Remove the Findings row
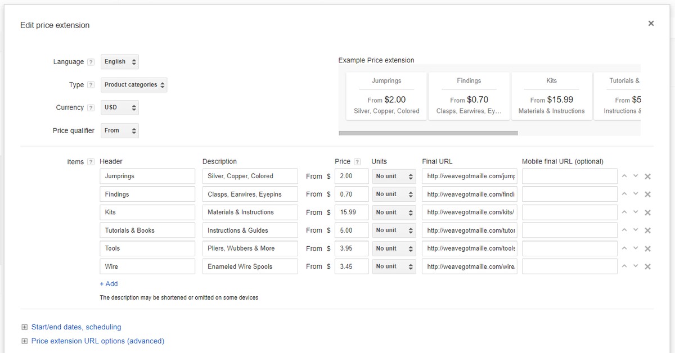The height and width of the screenshot is (353, 675). coord(647,194)
